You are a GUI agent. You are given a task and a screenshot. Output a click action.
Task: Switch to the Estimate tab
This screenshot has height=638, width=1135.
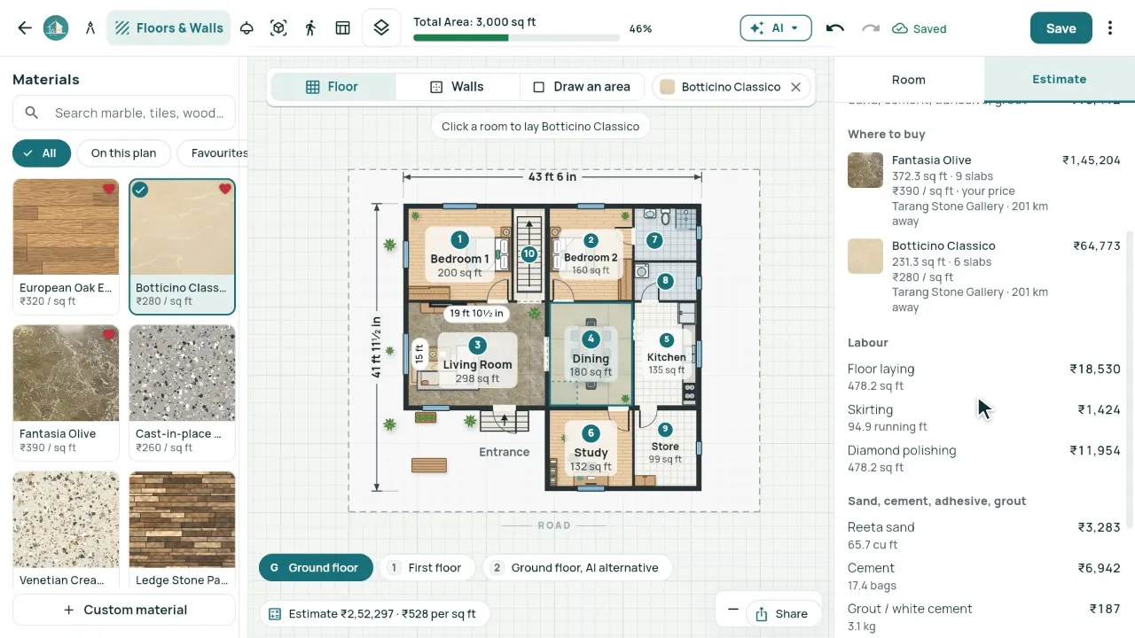pos(1060,80)
